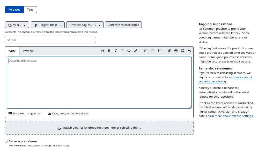Attach files using the paperclip icon
266x149 pixels.
169,51
